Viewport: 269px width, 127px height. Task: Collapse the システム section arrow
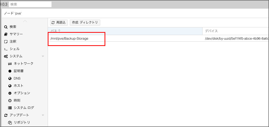coord(43,56)
